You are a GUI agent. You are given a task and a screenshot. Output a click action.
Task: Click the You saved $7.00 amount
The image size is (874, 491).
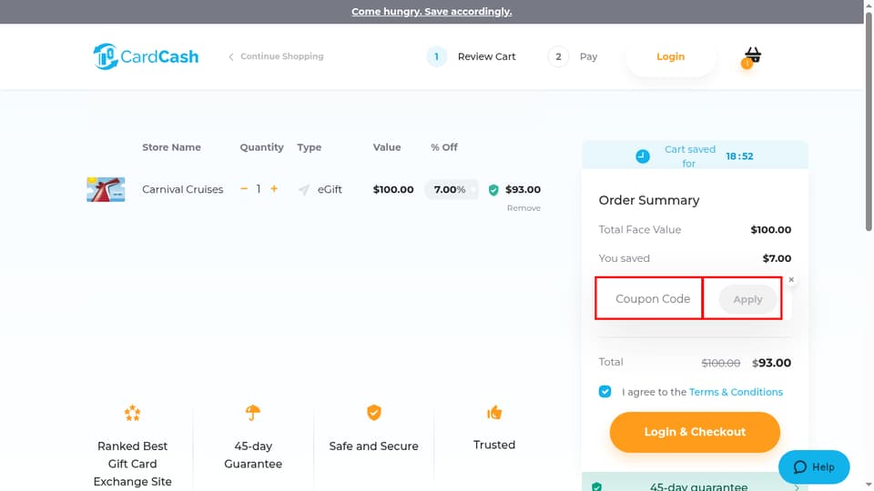(777, 258)
